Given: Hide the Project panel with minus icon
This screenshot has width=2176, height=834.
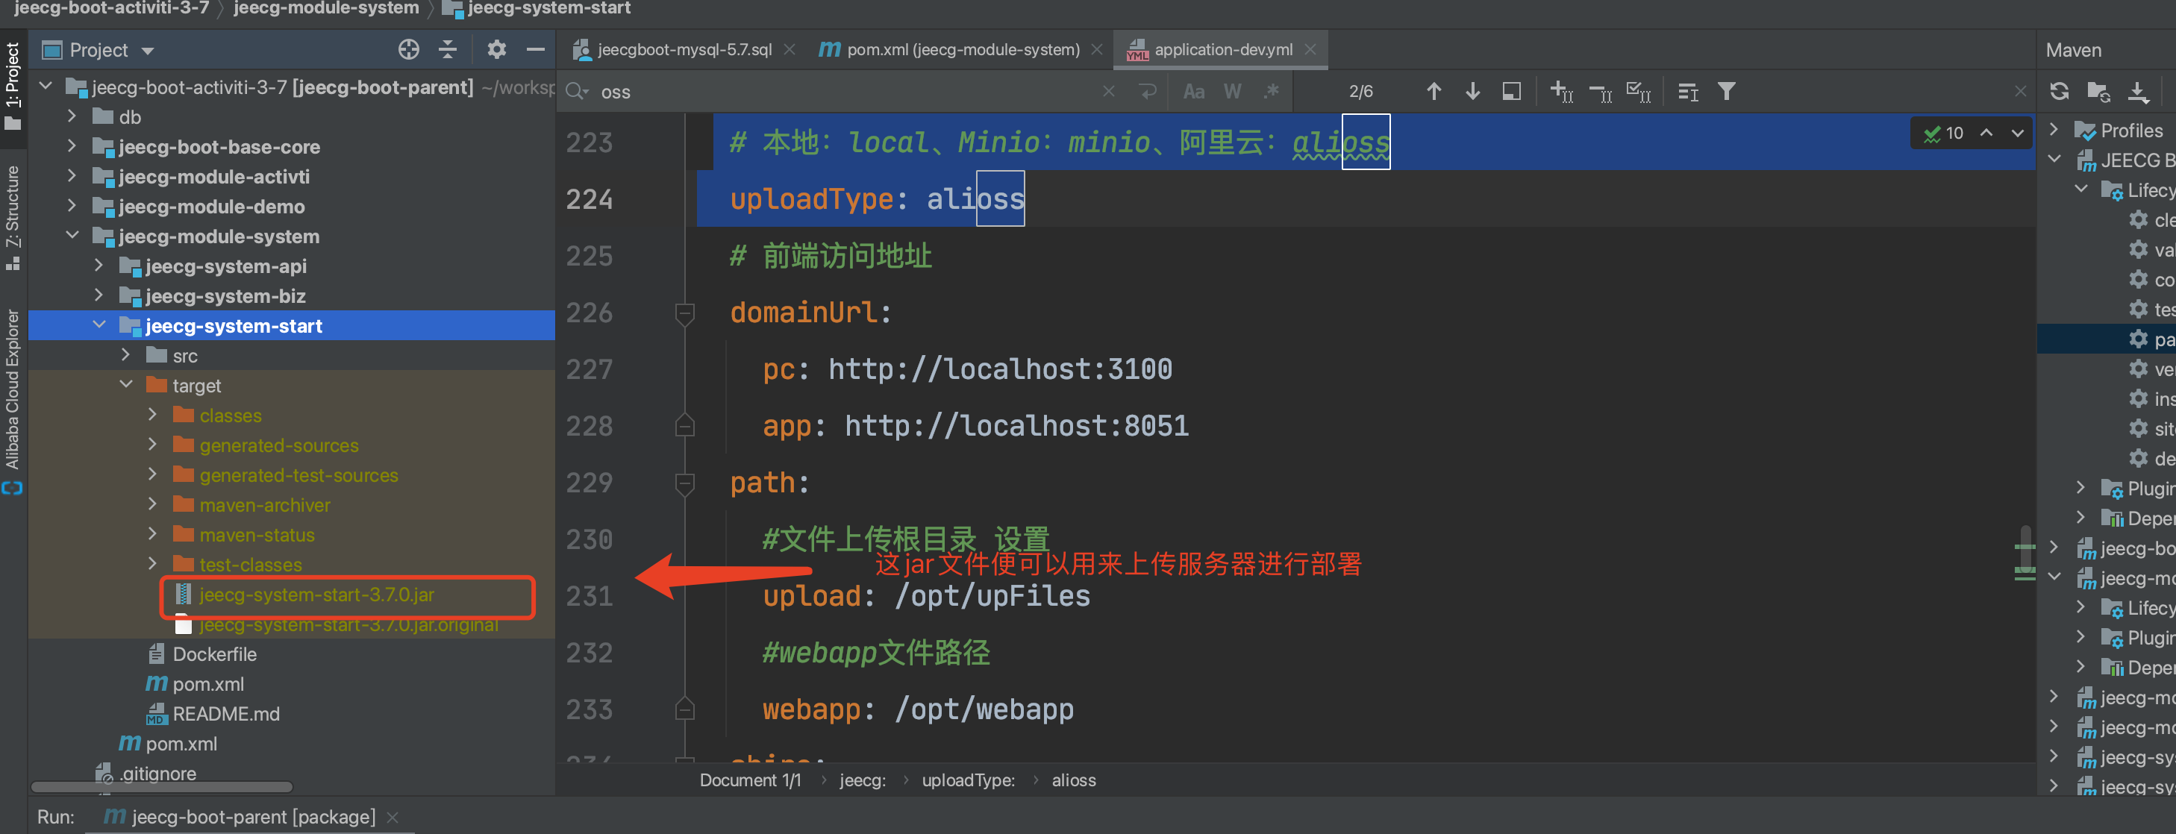Looking at the screenshot, I should (x=535, y=50).
